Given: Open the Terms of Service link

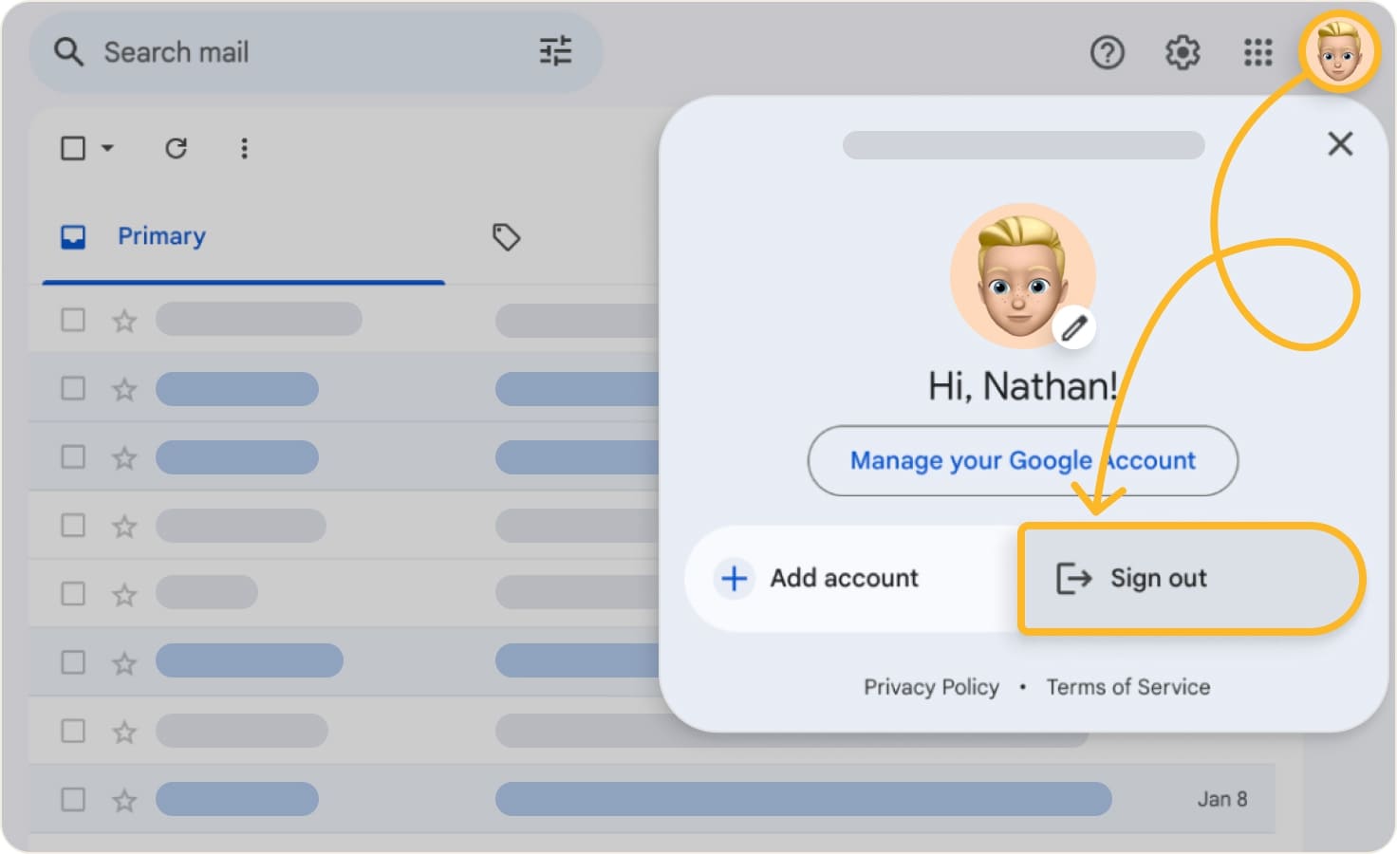Looking at the screenshot, I should click(x=1128, y=686).
